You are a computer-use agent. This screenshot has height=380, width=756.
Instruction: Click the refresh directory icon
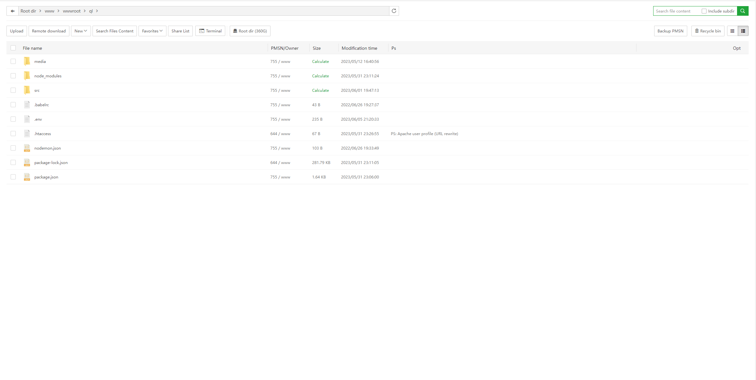(x=394, y=11)
